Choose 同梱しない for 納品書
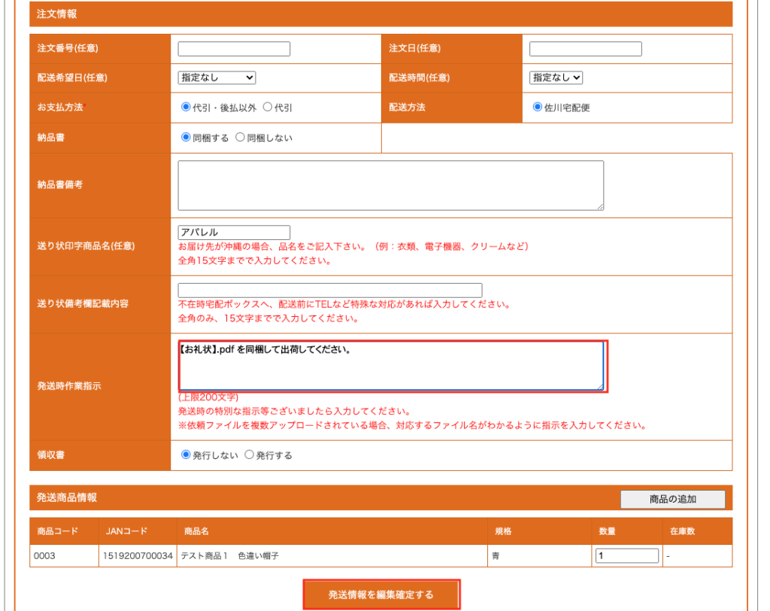 241,138
